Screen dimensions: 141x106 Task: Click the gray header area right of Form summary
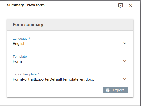[88, 25]
